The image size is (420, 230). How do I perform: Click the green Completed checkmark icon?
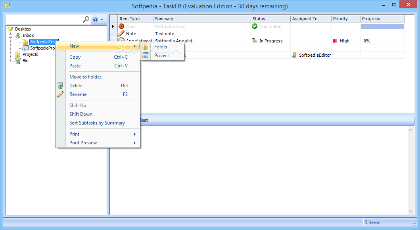[255, 26]
